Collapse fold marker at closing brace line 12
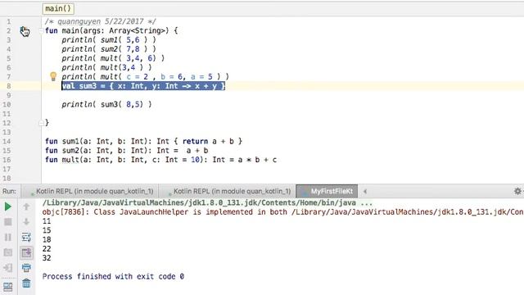 click(41, 123)
